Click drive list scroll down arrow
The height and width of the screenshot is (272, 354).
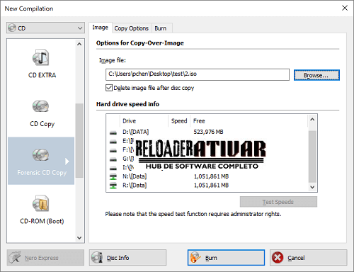[x=312, y=187]
